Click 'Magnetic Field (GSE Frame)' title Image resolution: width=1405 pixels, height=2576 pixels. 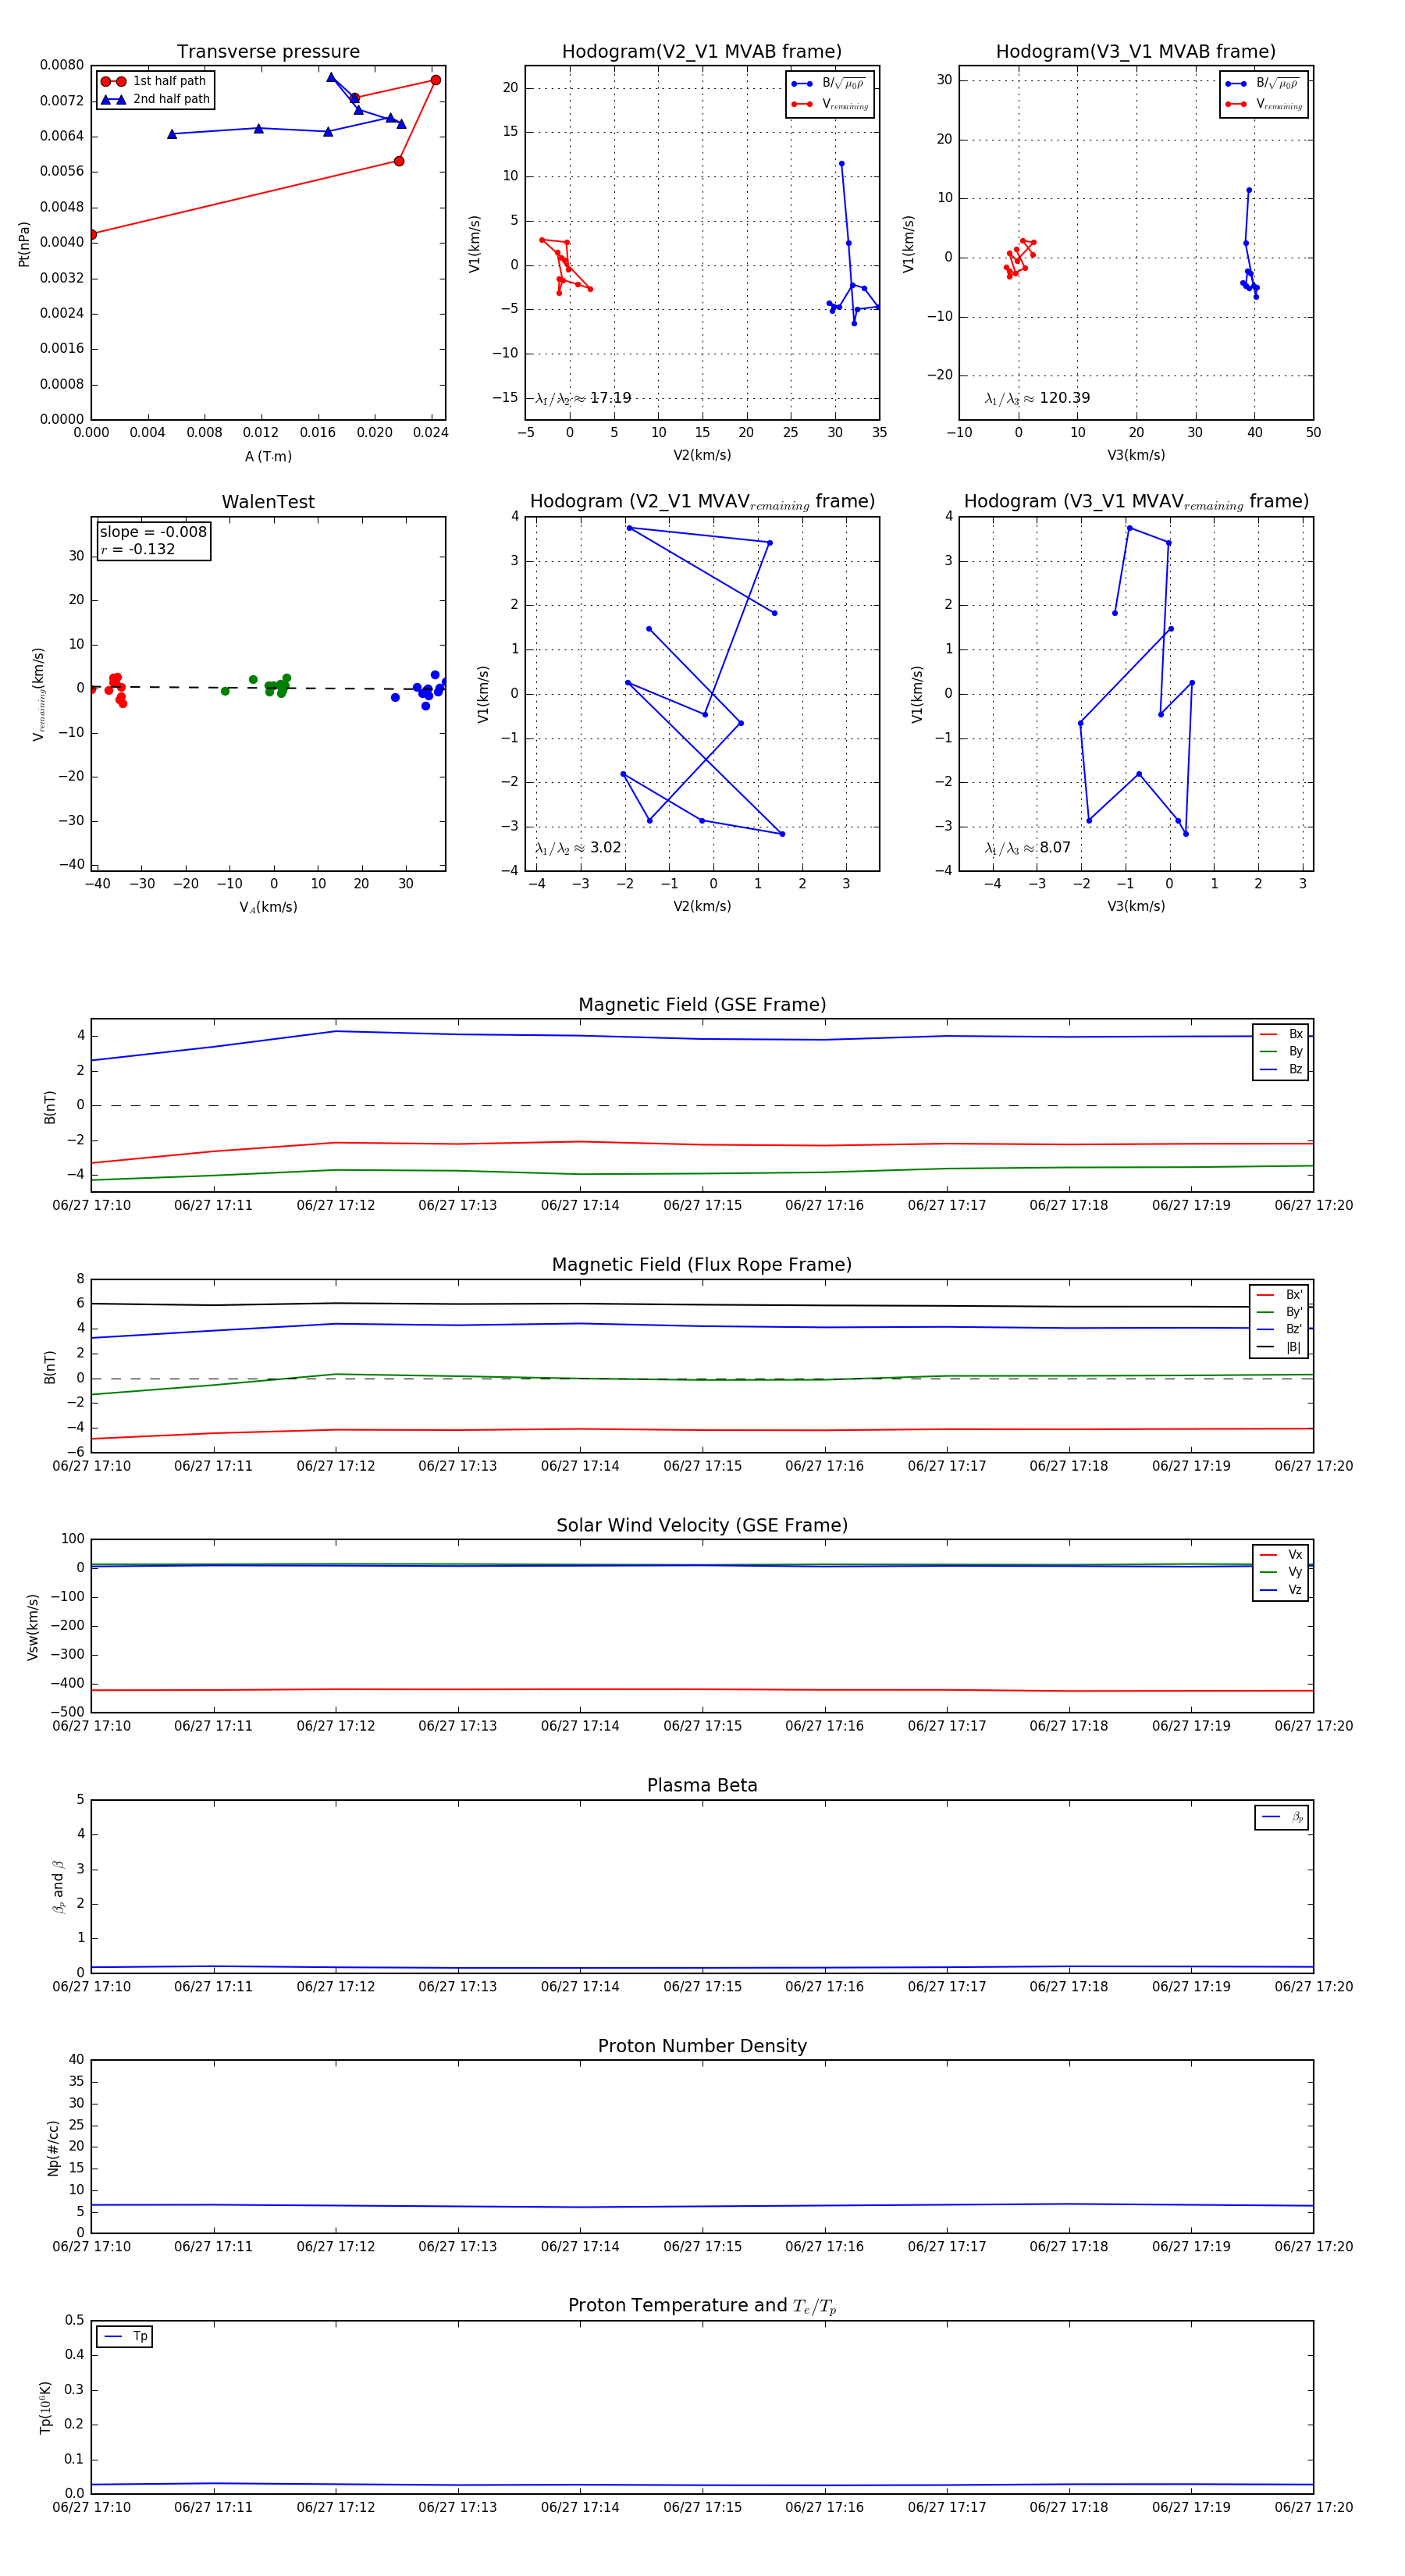(702, 1005)
